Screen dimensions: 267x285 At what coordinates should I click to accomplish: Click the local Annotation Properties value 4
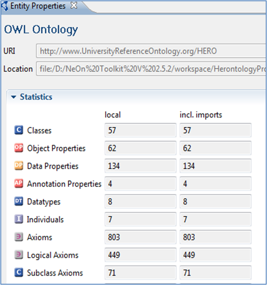[x=140, y=184]
